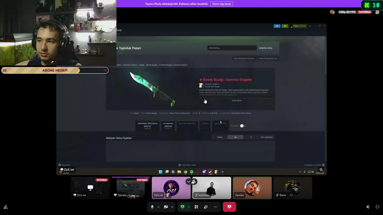Open the add-people icon at bottom left
This screenshot has height=215, width=383.
pyautogui.click(x=5, y=207)
